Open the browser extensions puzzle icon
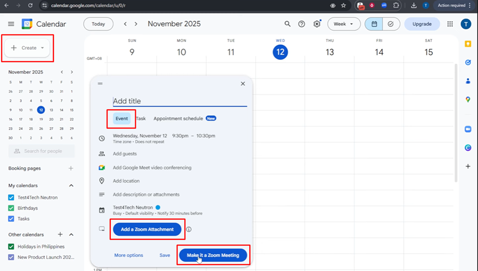The image size is (478, 271). (396, 6)
